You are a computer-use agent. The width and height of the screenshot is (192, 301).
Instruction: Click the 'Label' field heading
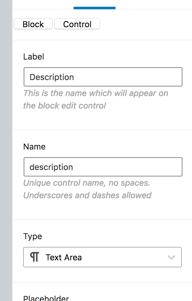[x=34, y=57]
